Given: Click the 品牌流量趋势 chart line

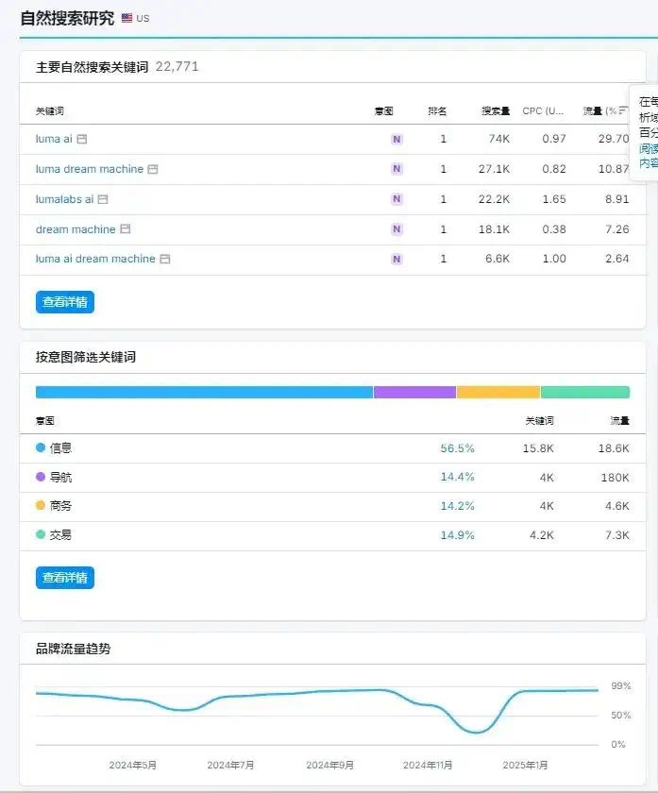Looking at the screenshot, I should (x=317, y=710).
